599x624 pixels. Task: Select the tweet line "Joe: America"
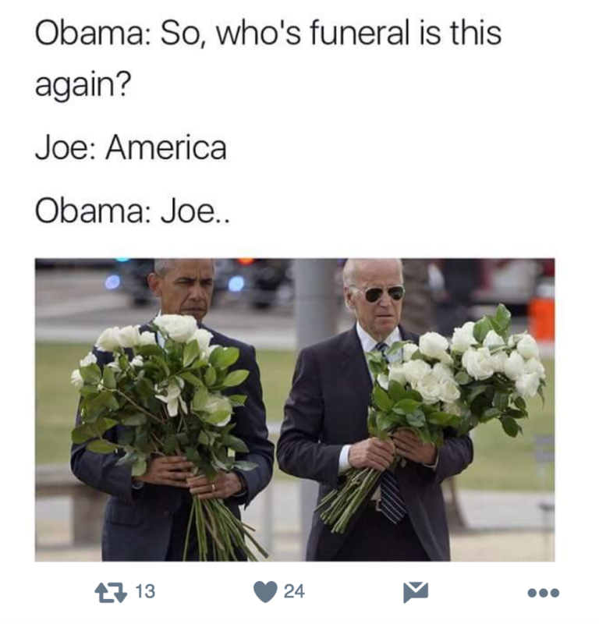131,148
